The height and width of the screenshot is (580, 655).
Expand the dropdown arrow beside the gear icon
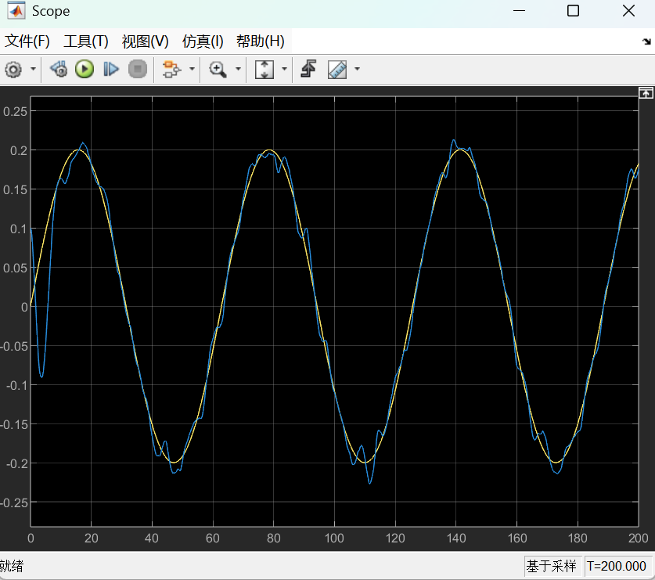point(33,70)
